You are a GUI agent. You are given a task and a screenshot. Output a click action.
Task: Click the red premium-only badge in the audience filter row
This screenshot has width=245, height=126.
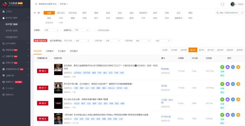pos(40,41)
